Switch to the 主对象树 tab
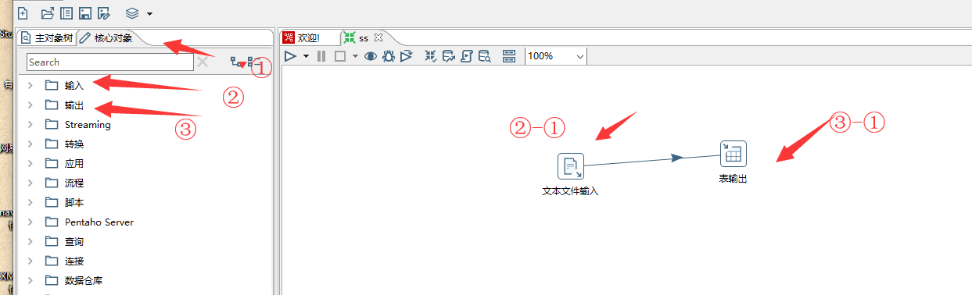Screen dimensions: 972x295 click(47, 37)
